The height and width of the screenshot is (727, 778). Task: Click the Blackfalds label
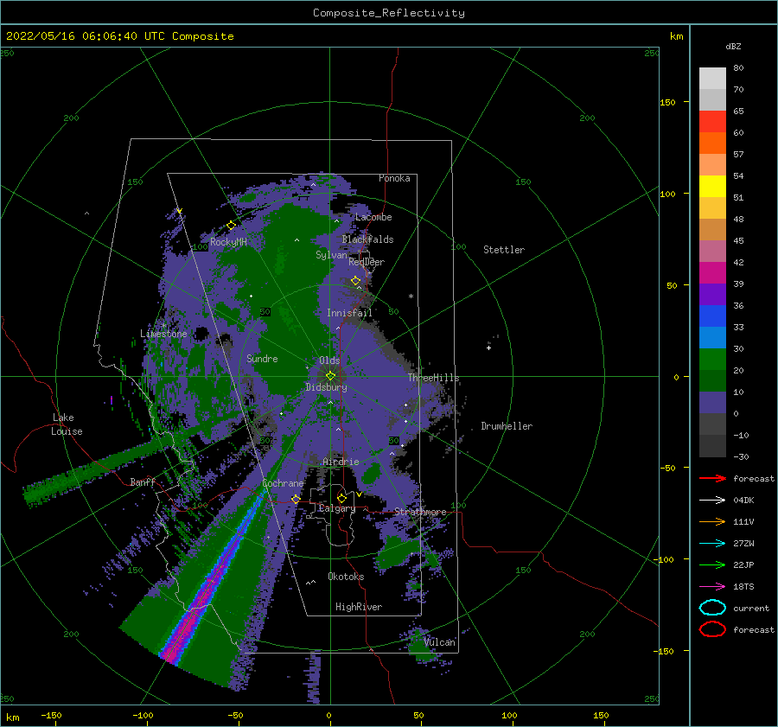tap(367, 239)
